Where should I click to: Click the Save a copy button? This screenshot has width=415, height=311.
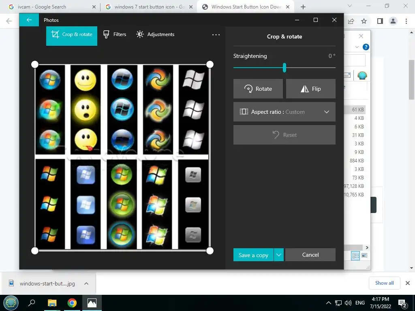coord(253,255)
